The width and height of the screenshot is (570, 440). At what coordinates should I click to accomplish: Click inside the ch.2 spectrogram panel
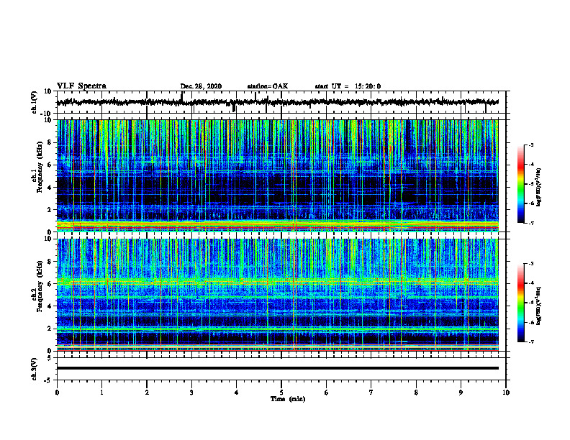click(277, 295)
